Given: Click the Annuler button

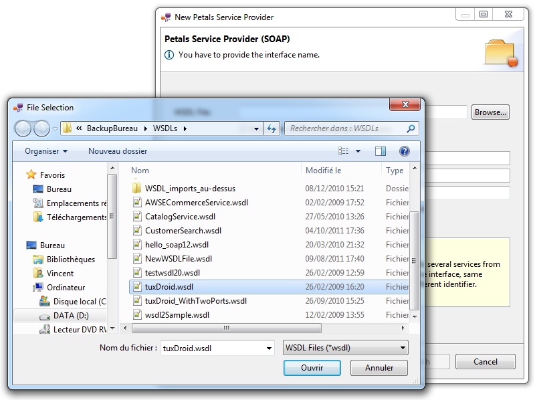Looking at the screenshot, I should pyautogui.click(x=379, y=368).
